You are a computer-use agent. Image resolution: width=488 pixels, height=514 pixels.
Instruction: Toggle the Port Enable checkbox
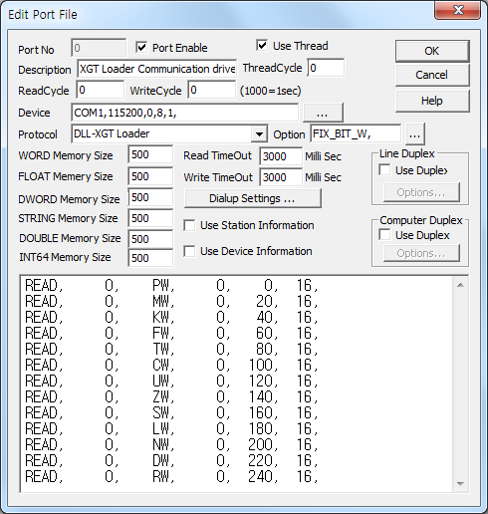click(141, 48)
